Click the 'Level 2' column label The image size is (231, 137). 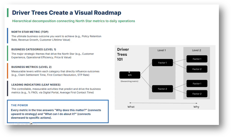click(x=196, y=50)
